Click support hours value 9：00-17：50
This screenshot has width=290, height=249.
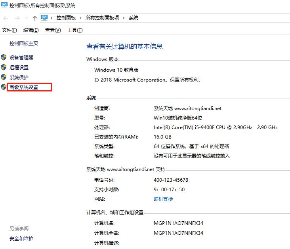[x=169, y=190]
